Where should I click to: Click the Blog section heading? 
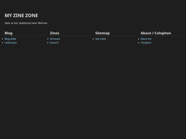click(x=9, y=33)
